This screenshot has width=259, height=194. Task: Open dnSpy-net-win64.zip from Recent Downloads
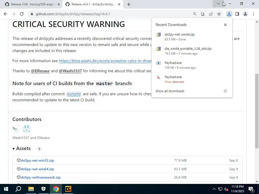click(192, 37)
